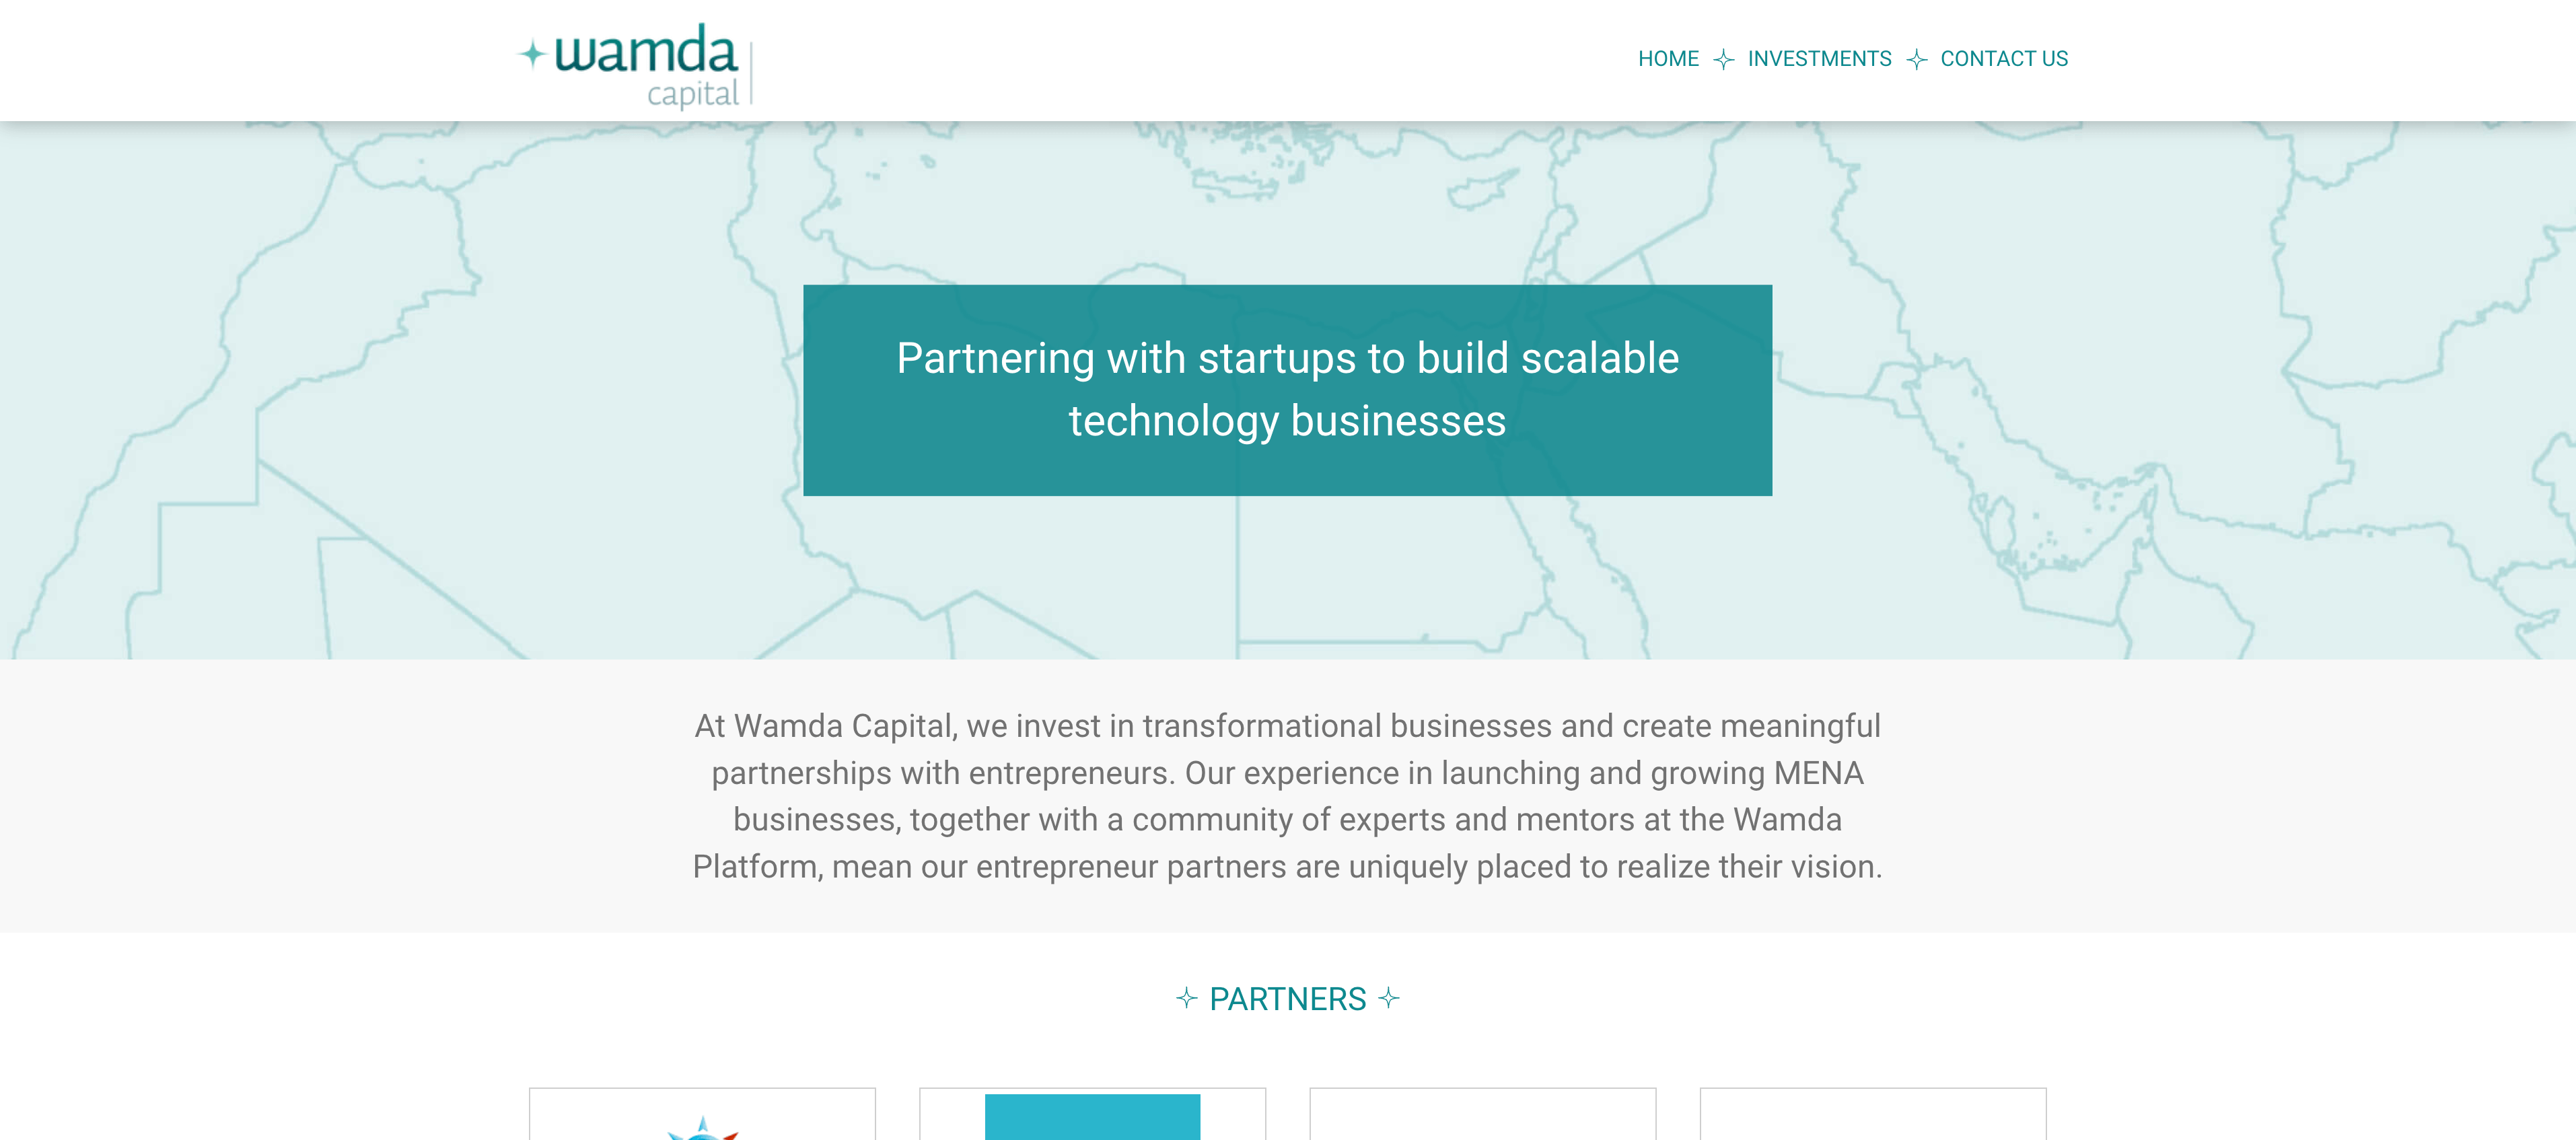Click the PARTNERS section heading
This screenshot has width=2576, height=1140.
[x=1287, y=999]
